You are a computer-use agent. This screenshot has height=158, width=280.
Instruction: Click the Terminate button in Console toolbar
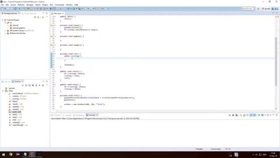(230, 115)
